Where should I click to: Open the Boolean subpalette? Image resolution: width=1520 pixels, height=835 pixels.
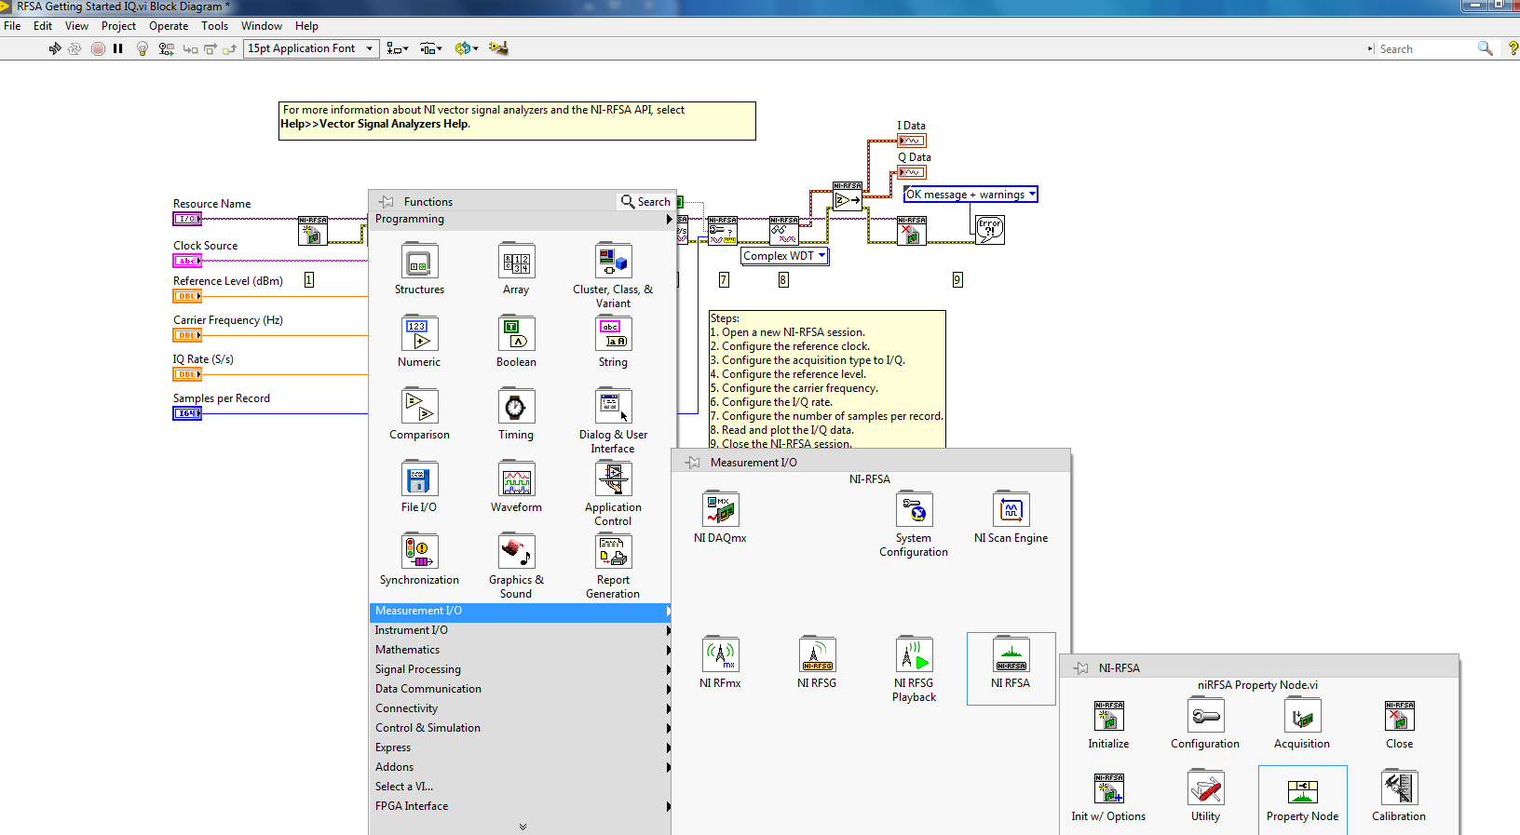pos(516,342)
